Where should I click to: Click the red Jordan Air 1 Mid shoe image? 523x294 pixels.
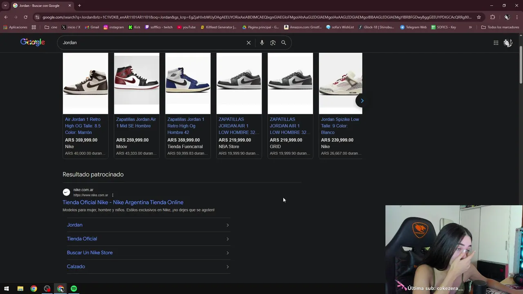pyautogui.click(x=136, y=83)
